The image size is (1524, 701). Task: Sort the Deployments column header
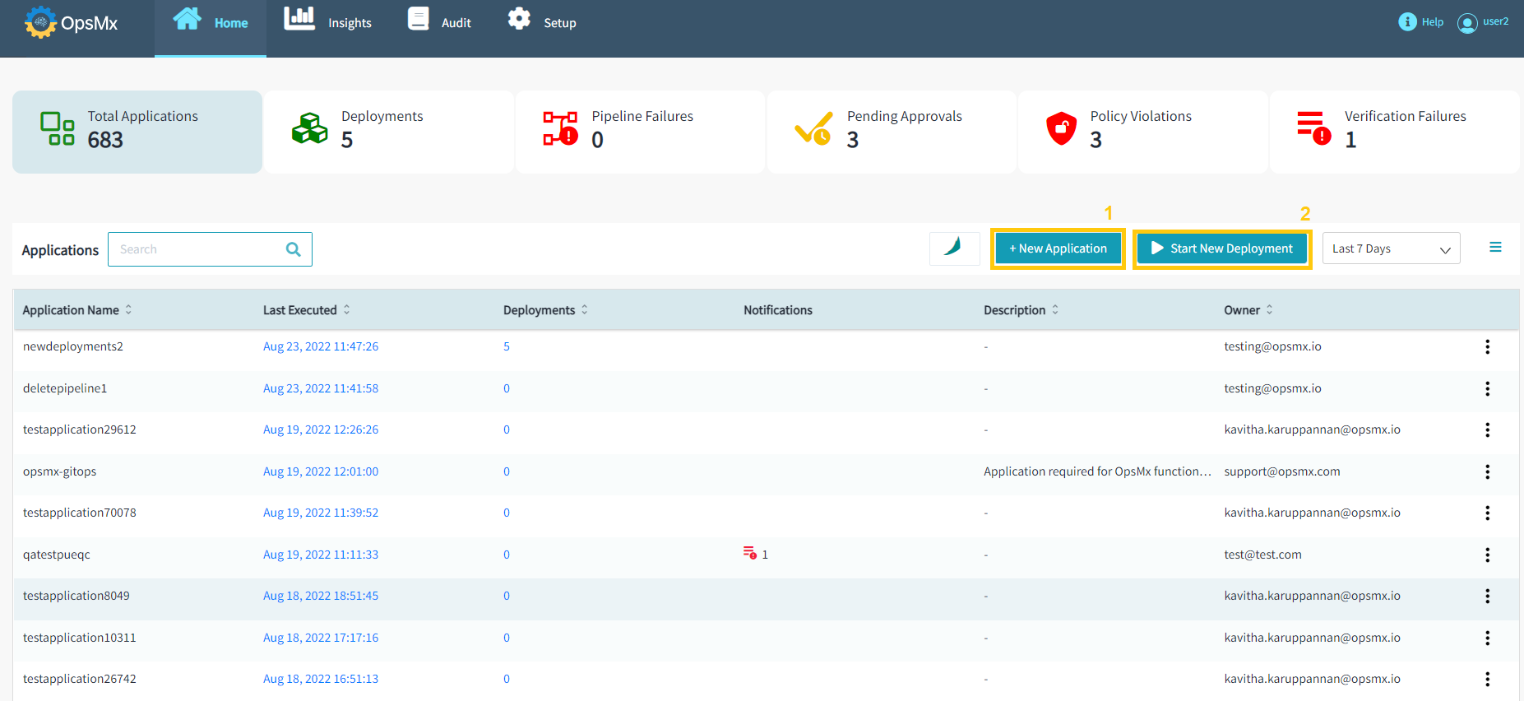(x=585, y=310)
